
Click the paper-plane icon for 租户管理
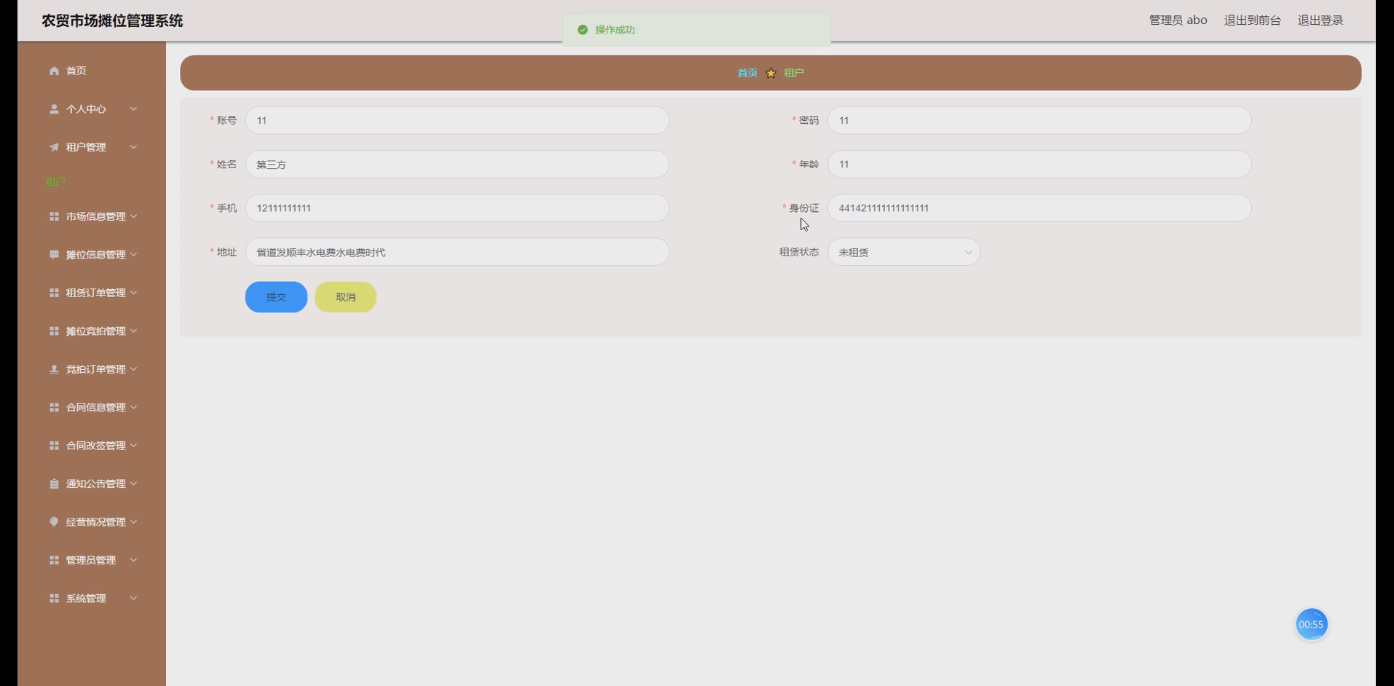click(54, 147)
